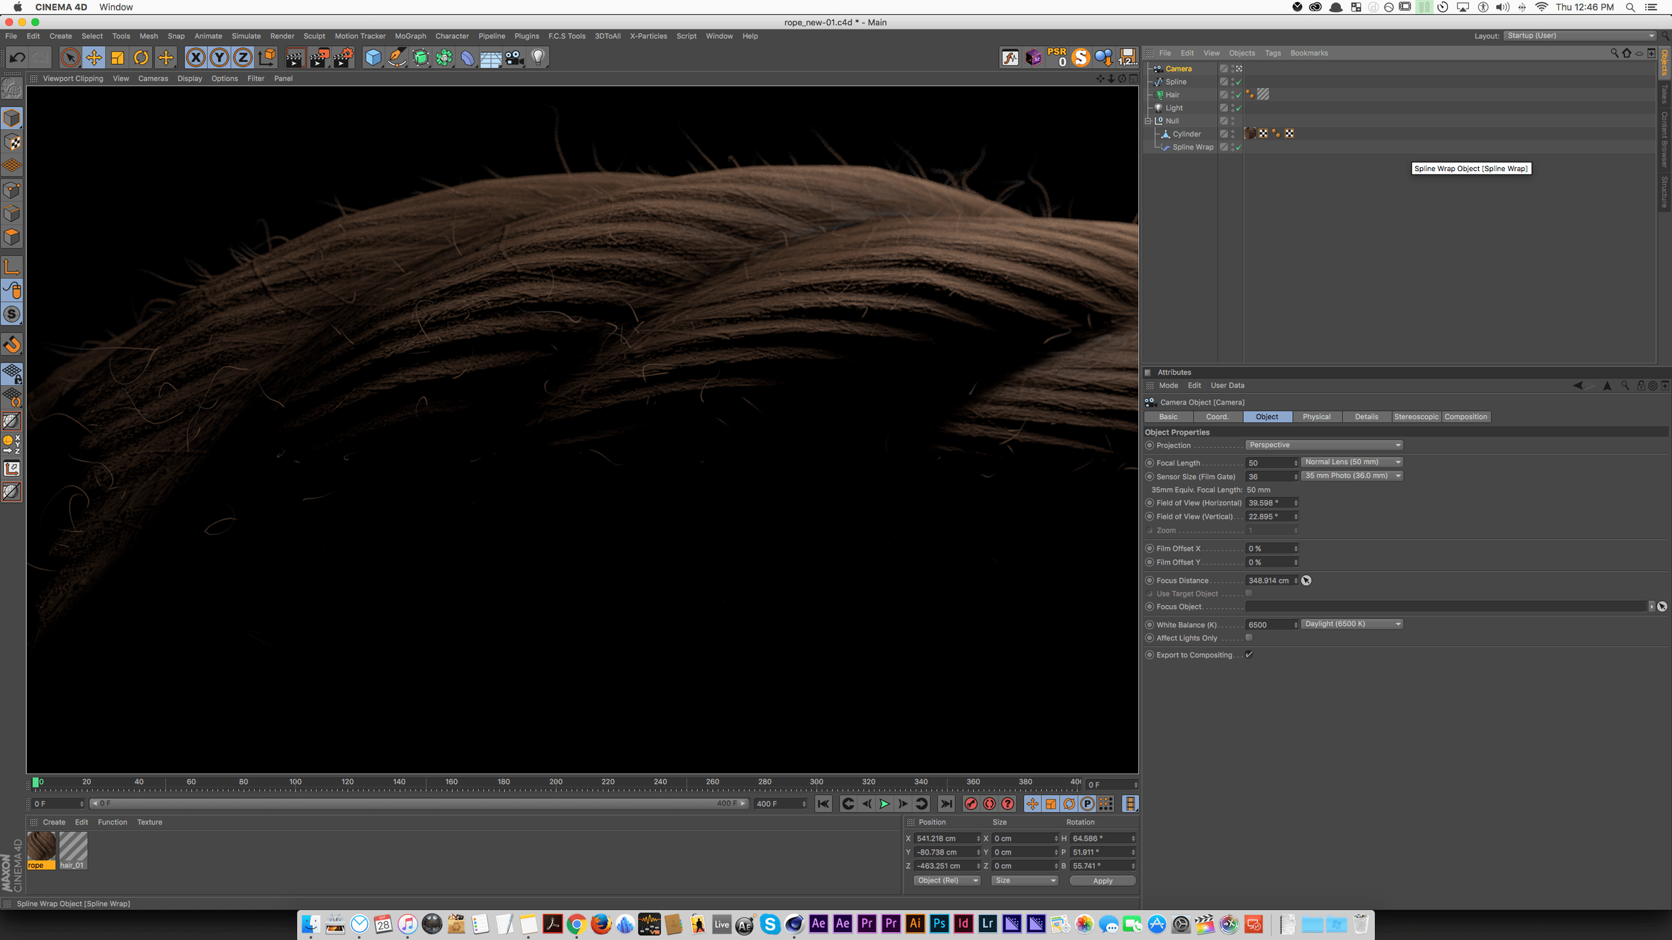The image size is (1672, 940).
Task: Select the Live Selection tool
Action: (x=70, y=58)
